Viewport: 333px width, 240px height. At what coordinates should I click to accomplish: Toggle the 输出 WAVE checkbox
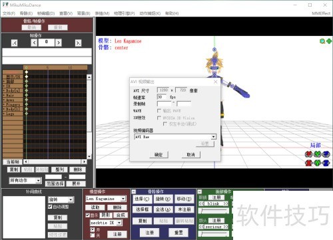(159, 110)
